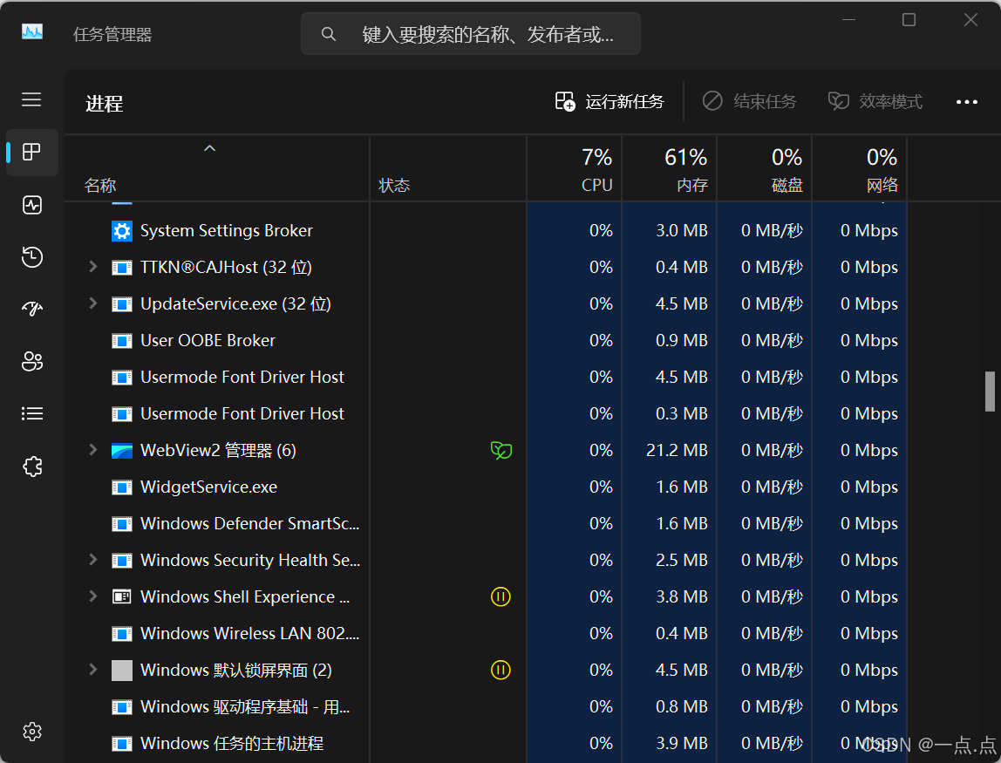Click the efficiency mode leaf on WebView2 row
1001x763 pixels.
[501, 451]
